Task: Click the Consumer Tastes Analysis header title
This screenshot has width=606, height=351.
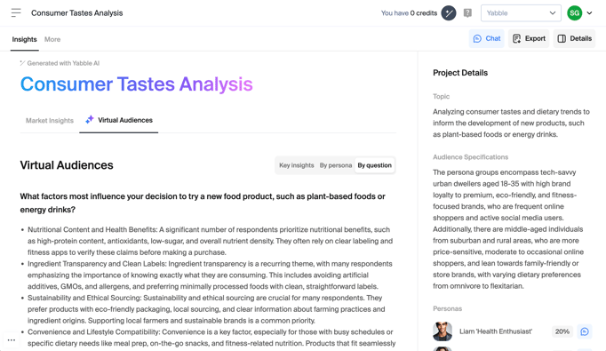Action: [77, 13]
